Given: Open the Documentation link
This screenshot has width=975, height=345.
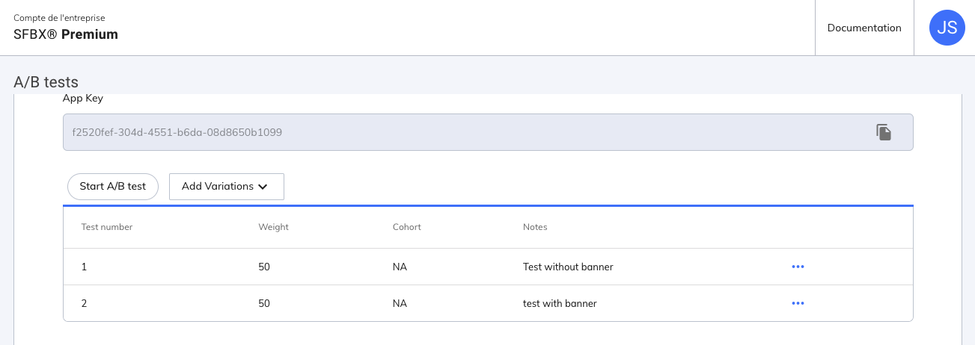Looking at the screenshot, I should click(864, 28).
